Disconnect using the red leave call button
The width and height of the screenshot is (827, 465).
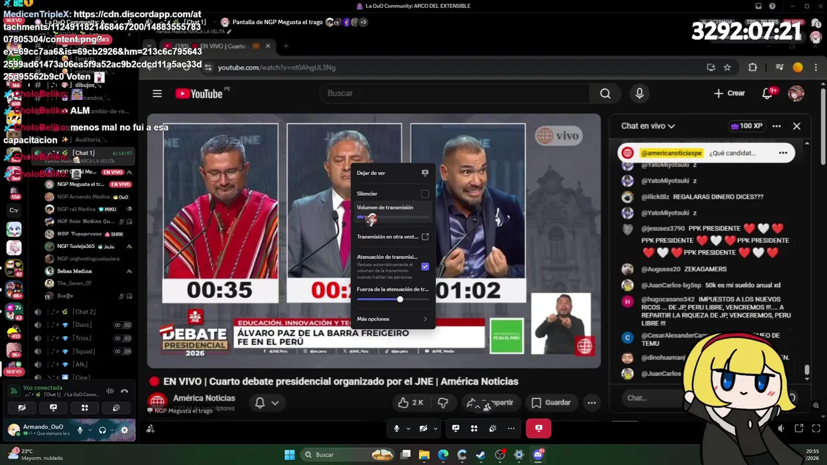[x=539, y=428]
